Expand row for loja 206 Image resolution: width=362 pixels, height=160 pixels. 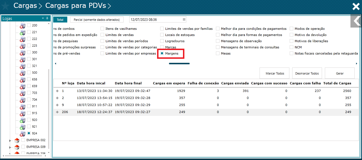(x=57, y=112)
